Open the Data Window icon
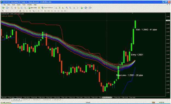This screenshot has height=104, width=171. click(x=15, y=8)
